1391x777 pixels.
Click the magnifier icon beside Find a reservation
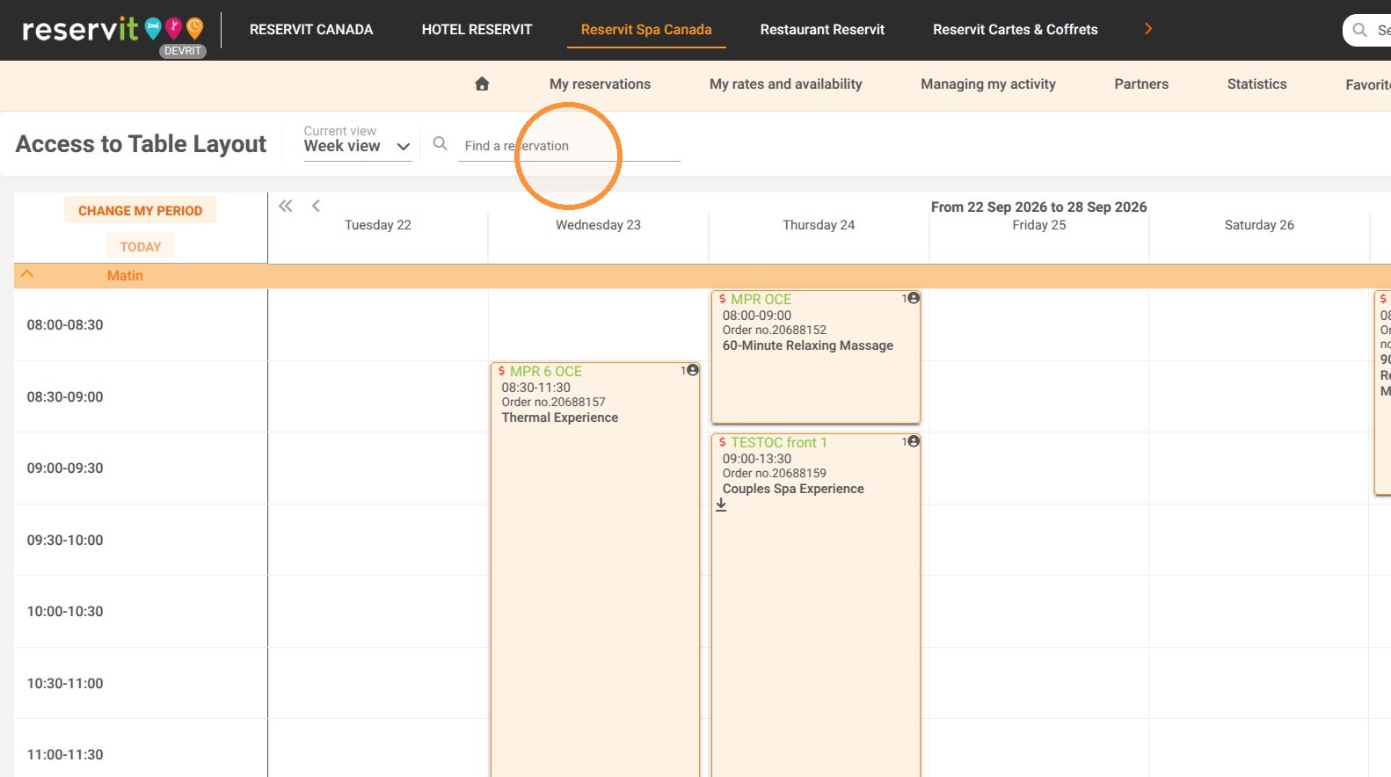coord(441,143)
